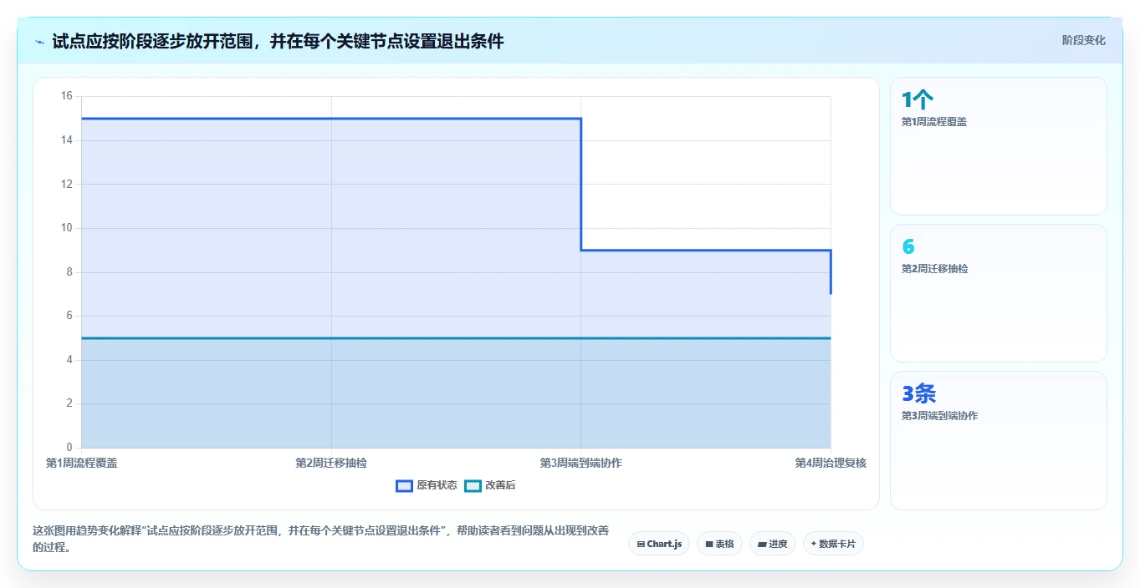The image size is (1140, 588).
Task: Click the y-axis value 0
Action: [x=70, y=448]
